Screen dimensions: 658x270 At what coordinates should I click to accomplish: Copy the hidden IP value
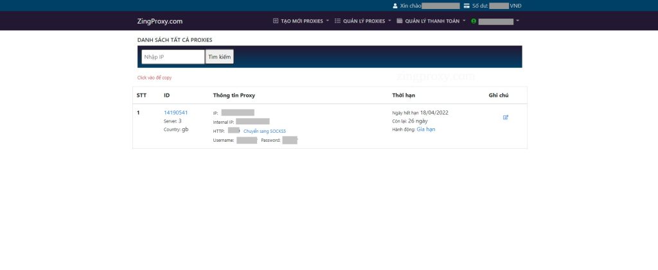[x=238, y=113]
